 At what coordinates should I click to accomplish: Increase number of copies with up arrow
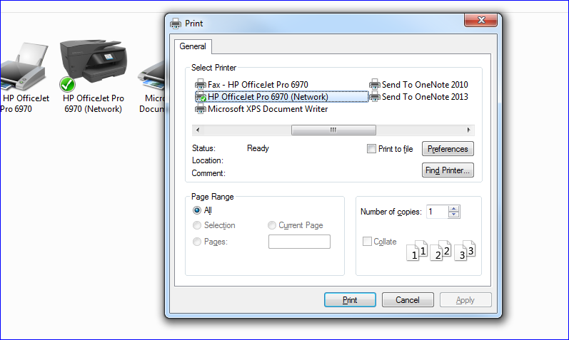pos(453,209)
